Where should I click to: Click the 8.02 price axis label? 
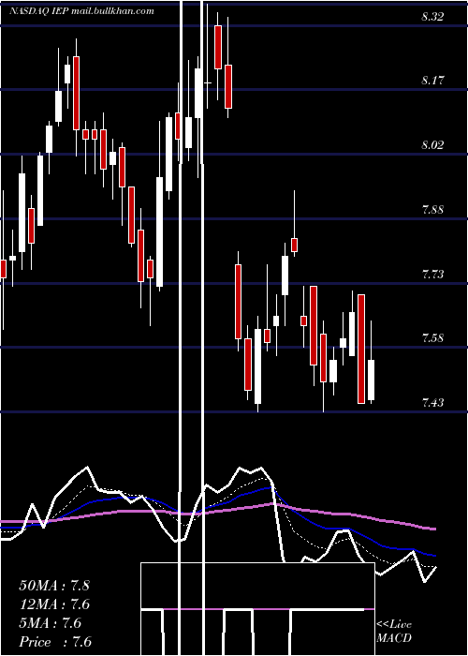click(432, 145)
